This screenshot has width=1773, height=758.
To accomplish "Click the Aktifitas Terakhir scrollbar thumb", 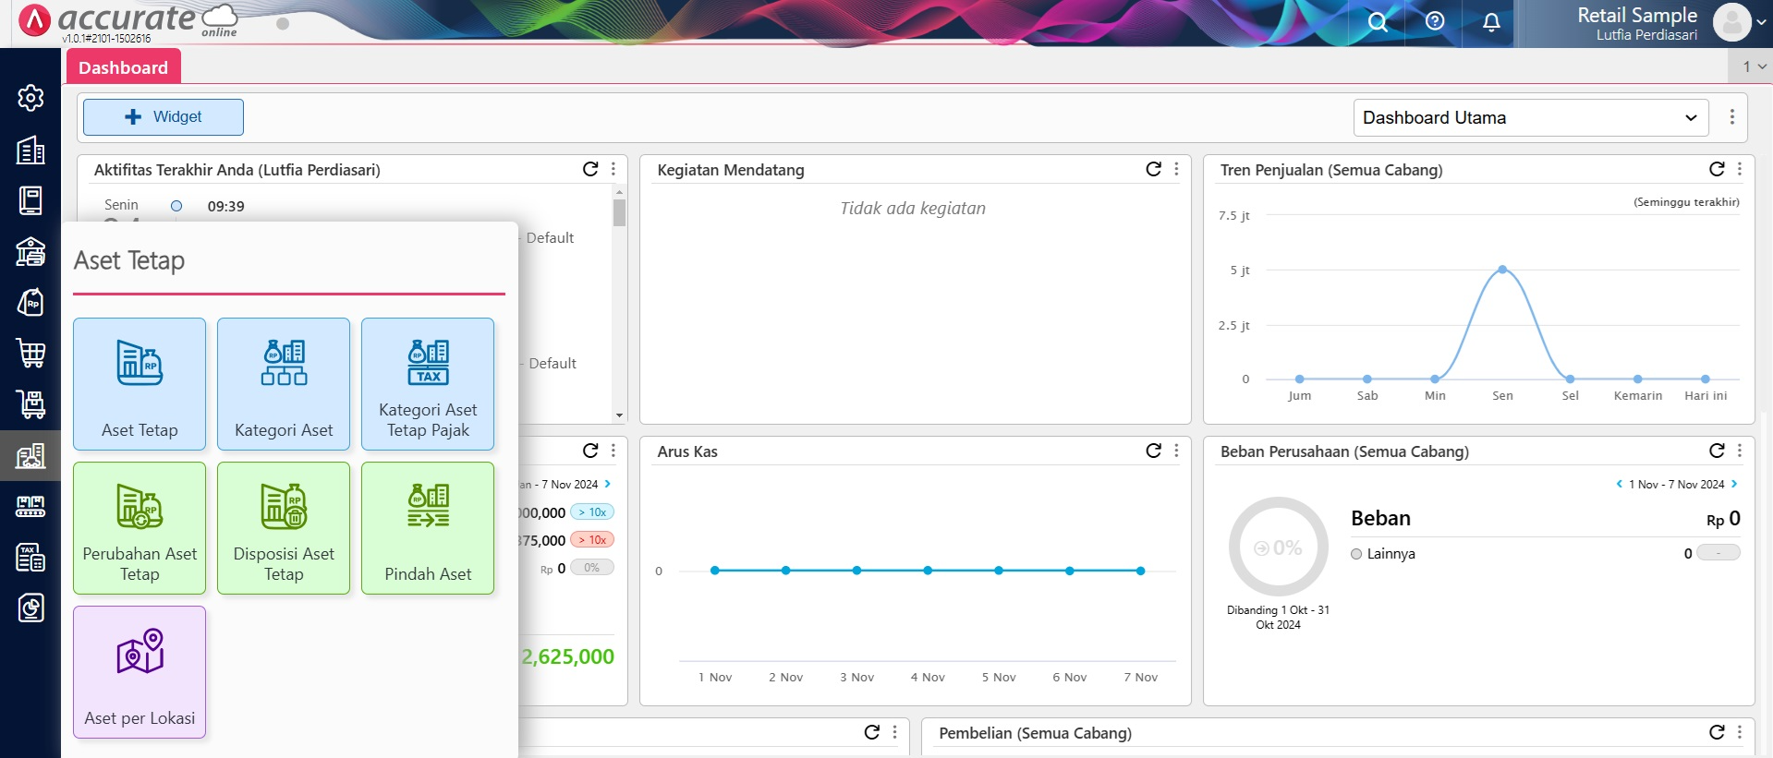I will [619, 212].
